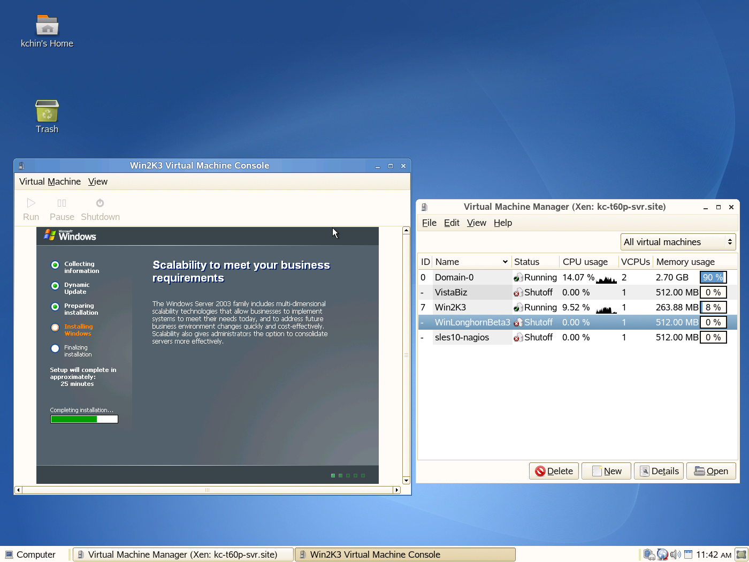749x562 pixels.
Task: Open kchin's Home folder on the desktop
Action: [x=46, y=27]
